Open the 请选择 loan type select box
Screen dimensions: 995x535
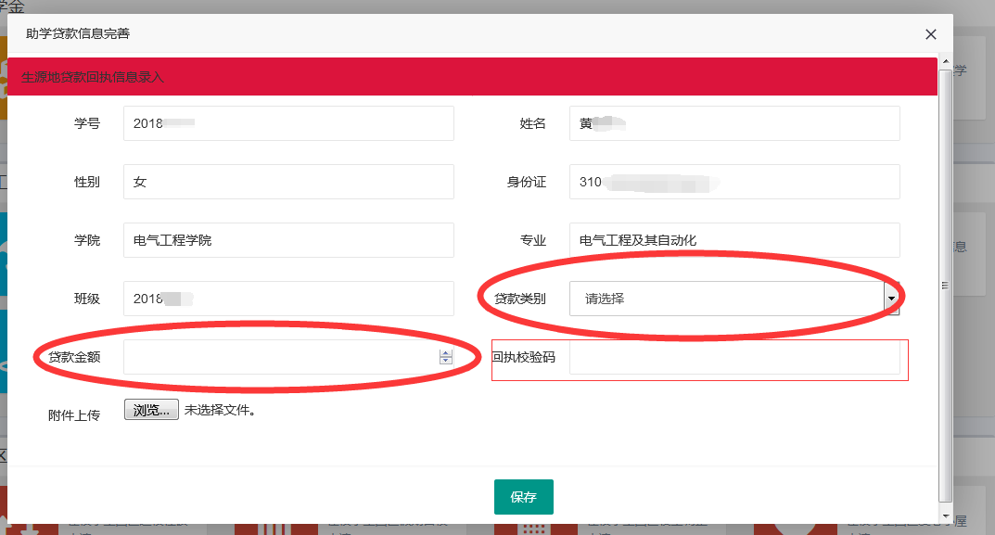pos(725,299)
